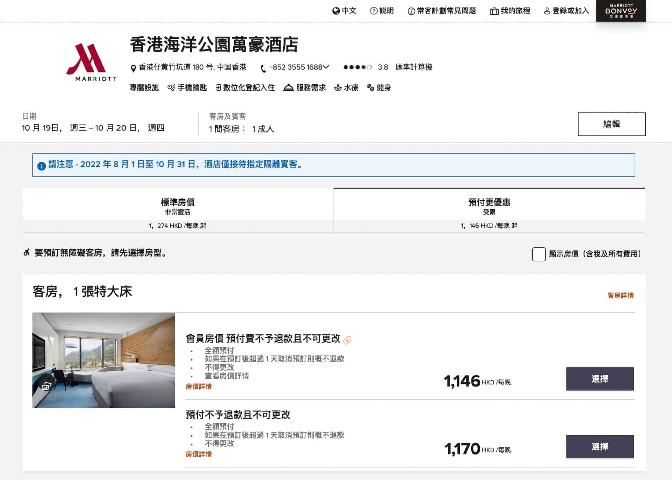This screenshot has width=672, height=480.
Task: Expand the phone number dropdown arrow
Action: pos(326,67)
